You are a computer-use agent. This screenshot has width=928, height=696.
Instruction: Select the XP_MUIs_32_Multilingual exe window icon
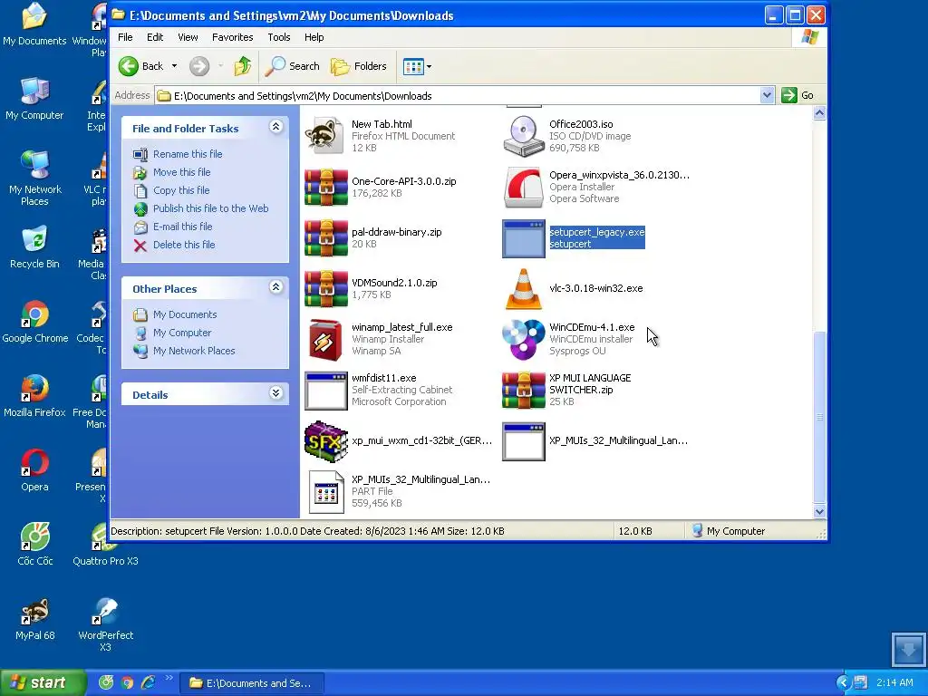point(523,441)
